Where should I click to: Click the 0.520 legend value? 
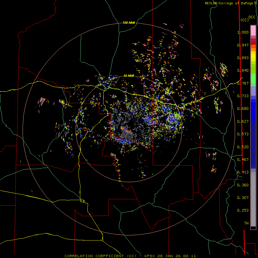(243, 147)
